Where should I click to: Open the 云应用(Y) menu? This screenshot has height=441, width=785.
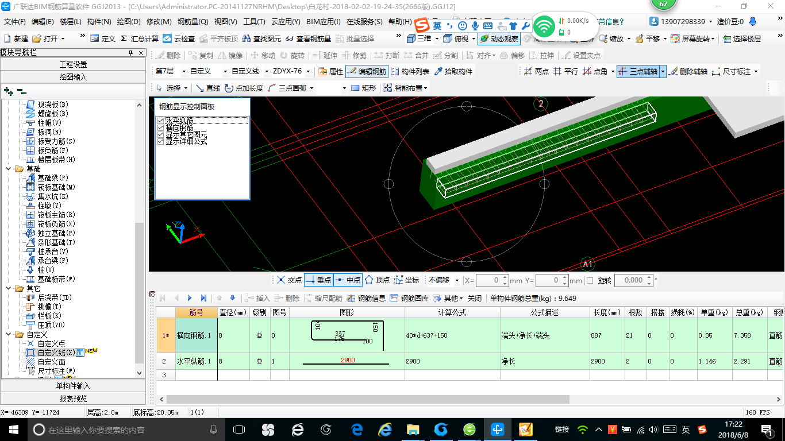(286, 22)
